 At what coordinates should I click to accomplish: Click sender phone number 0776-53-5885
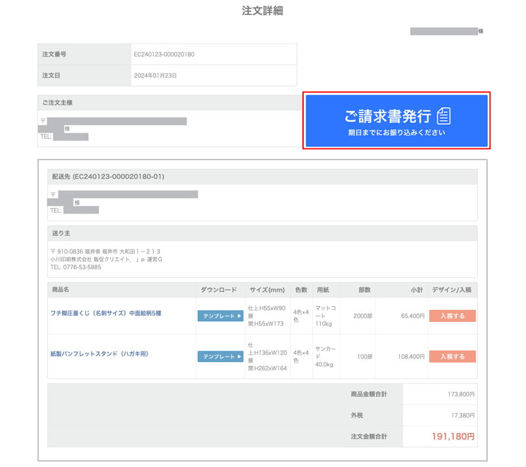82,267
